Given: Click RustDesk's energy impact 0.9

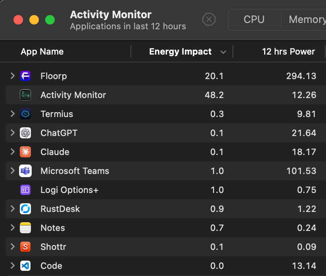Looking at the screenshot, I should (x=217, y=209).
